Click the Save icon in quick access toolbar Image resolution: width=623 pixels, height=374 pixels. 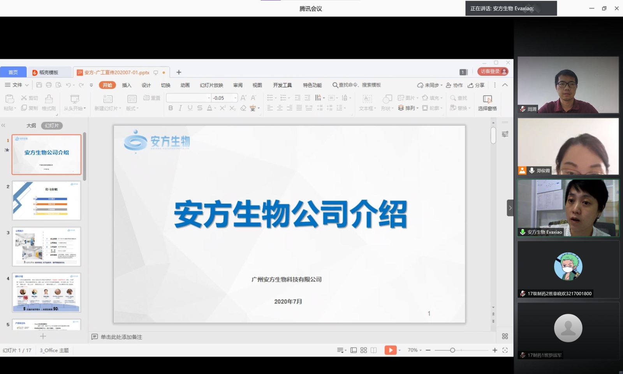coord(39,85)
